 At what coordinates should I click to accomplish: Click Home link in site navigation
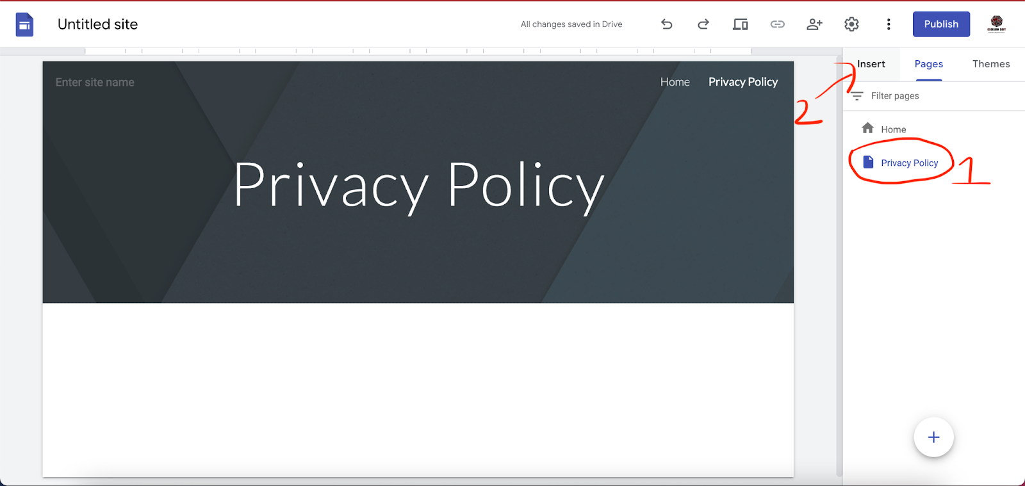[x=675, y=82]
